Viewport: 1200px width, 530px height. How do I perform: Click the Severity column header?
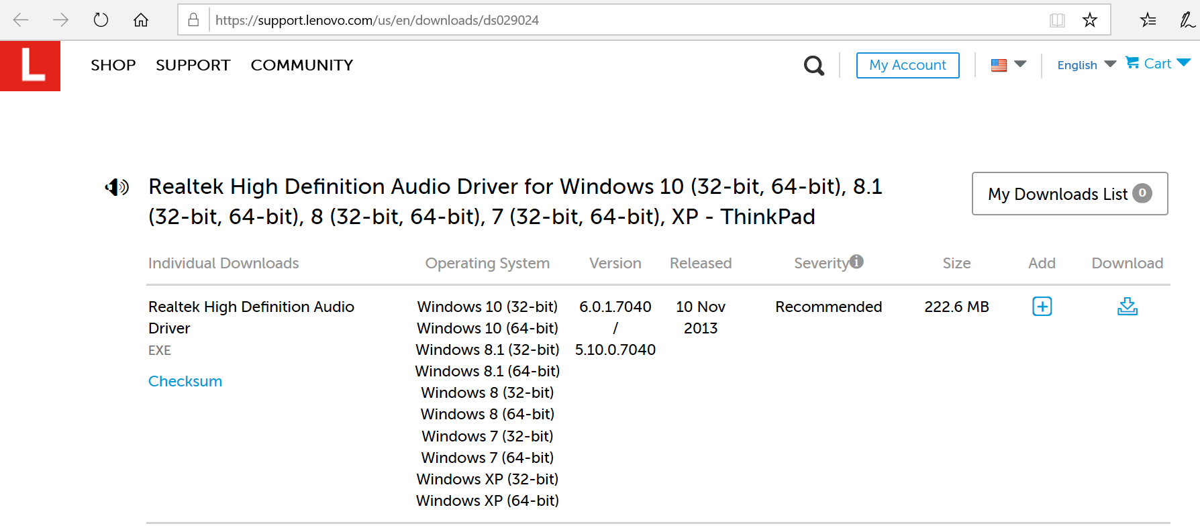pos(821,263)
